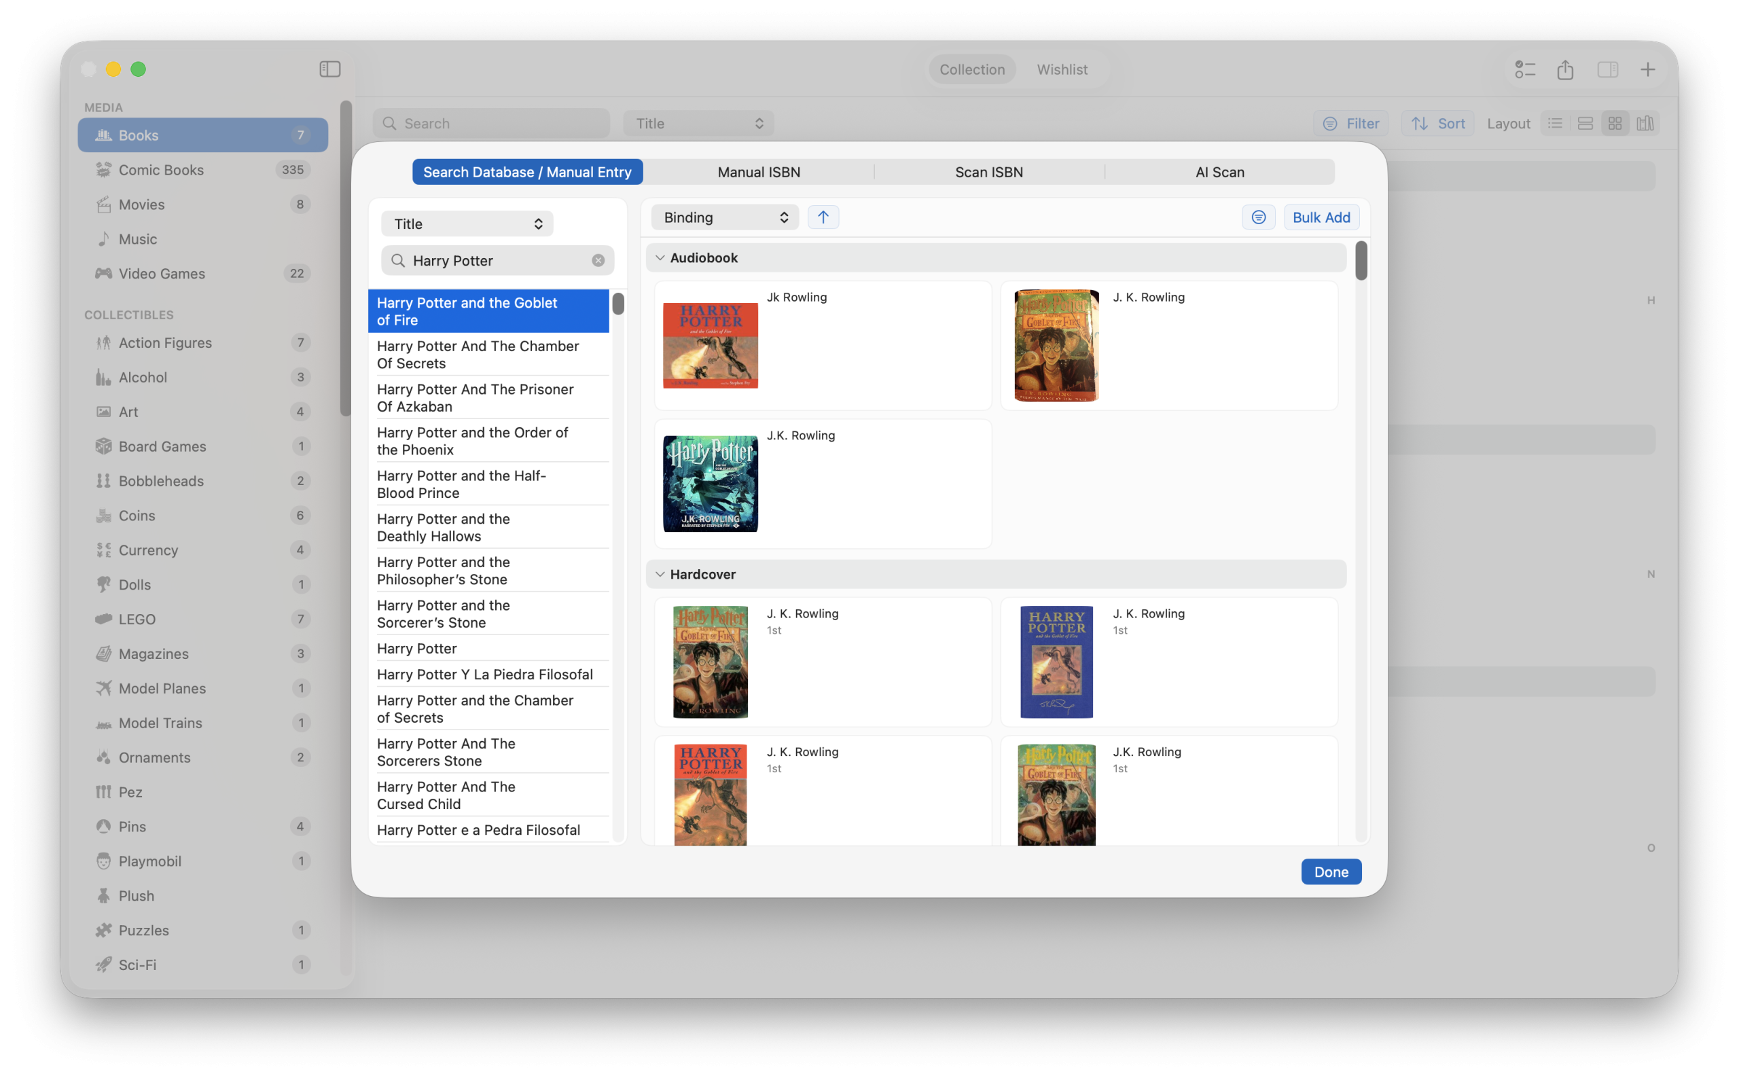Open the share menu in the toolbar

[1565, 69]
